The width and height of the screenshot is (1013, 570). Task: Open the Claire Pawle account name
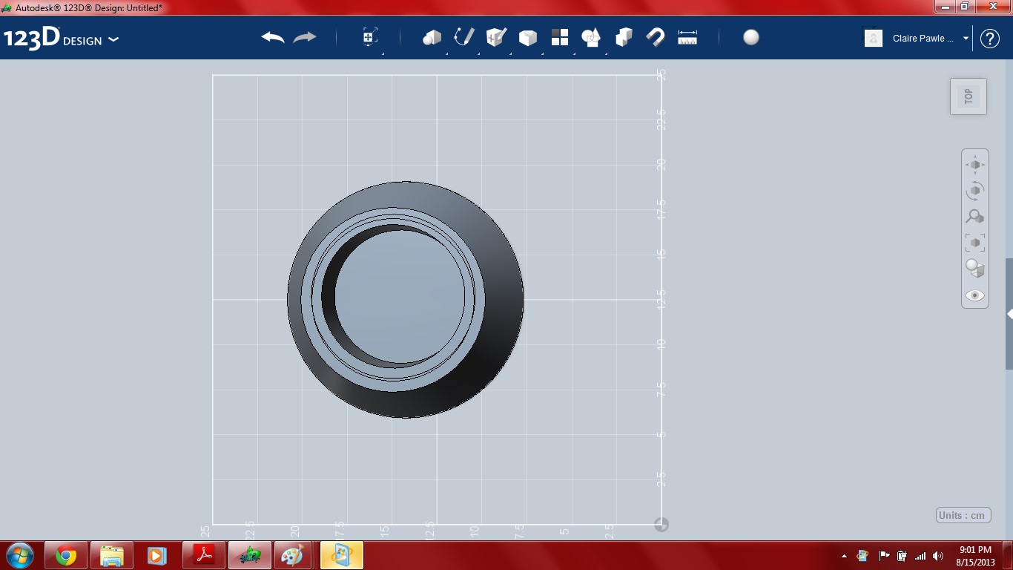click(x=923, y=39)
